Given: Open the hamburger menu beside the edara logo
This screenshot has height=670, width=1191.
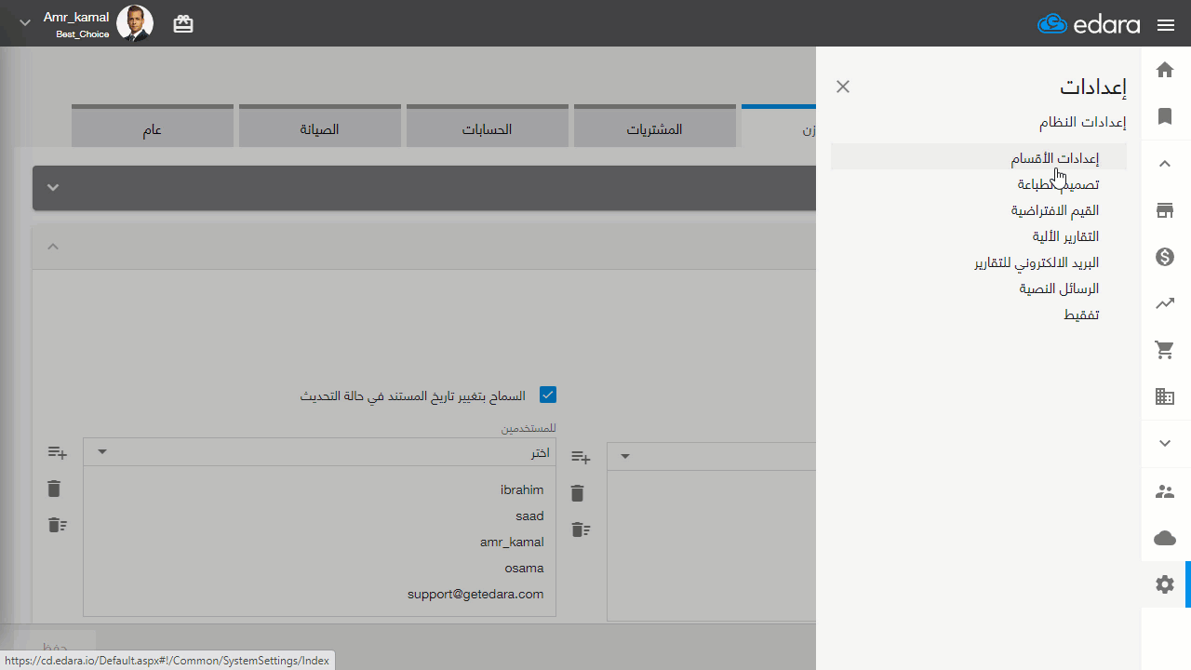Looking at the screenshot, I should pyautogui.click(x=1166, y=25).
